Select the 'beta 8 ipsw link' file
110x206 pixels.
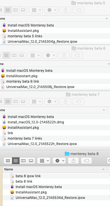click(28, 176)
